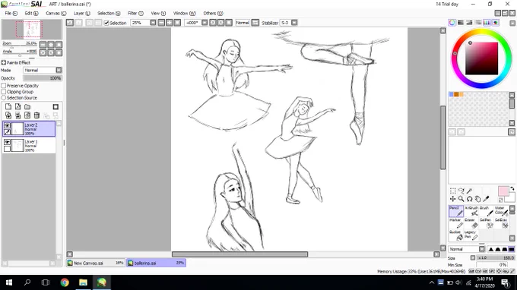Select the zoom magnifier tool
The width and height of the screenshot is (517, 290).
pyautogui.click(x=461, y=199)
